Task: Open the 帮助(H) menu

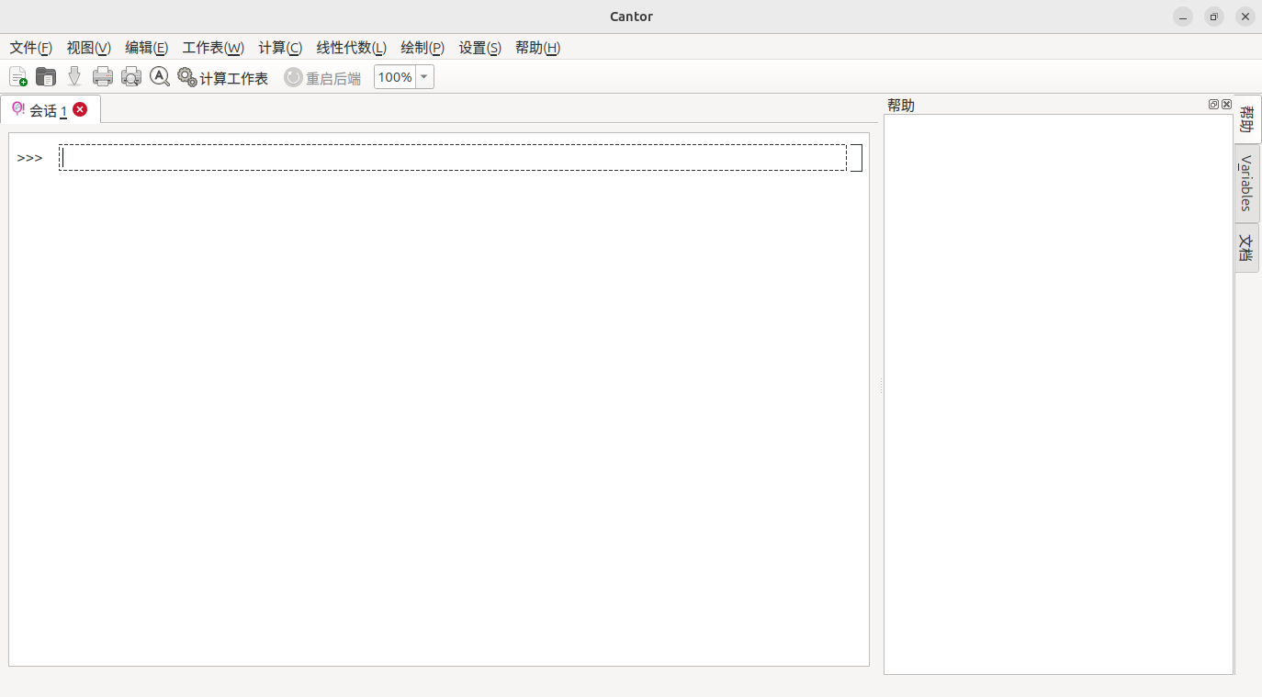Action: (x=537, y=48)
